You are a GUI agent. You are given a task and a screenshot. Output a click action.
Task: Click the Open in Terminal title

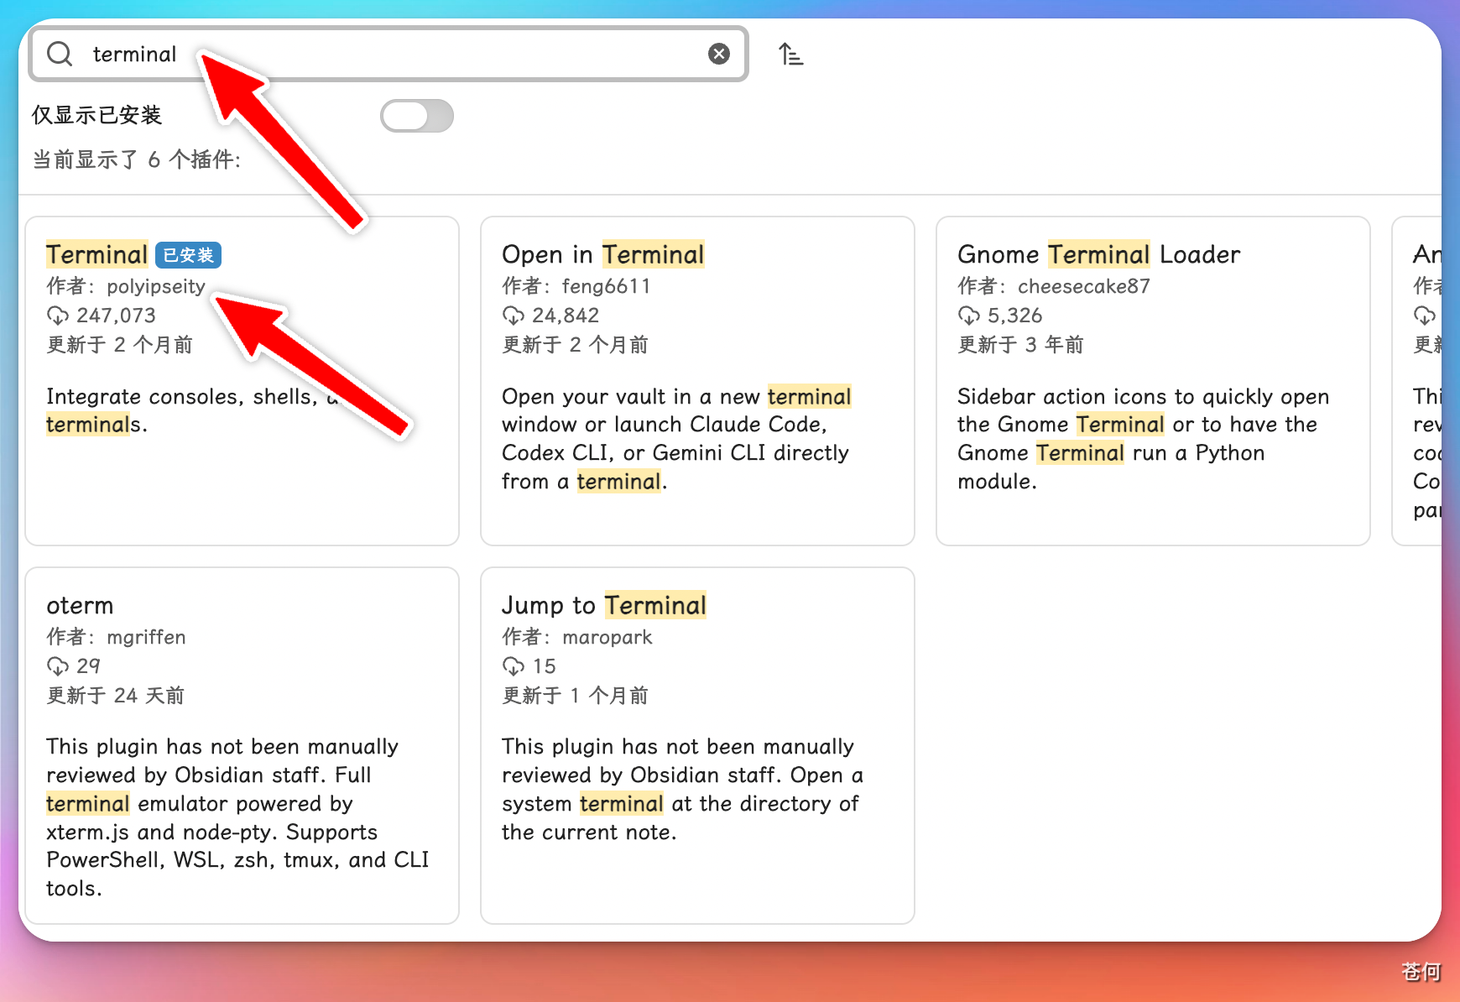click(x=603, y=254)
